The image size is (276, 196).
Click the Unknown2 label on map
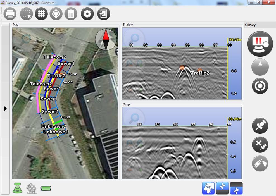(54, 126)
